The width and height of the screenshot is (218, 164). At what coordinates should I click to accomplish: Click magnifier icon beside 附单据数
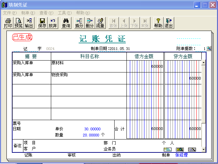[x=209, y=49]
